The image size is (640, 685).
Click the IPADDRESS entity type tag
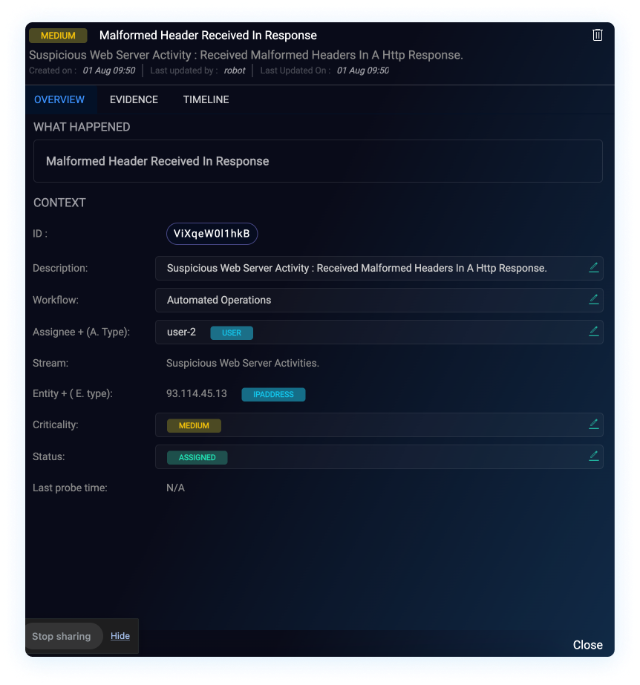pos(273,395)
